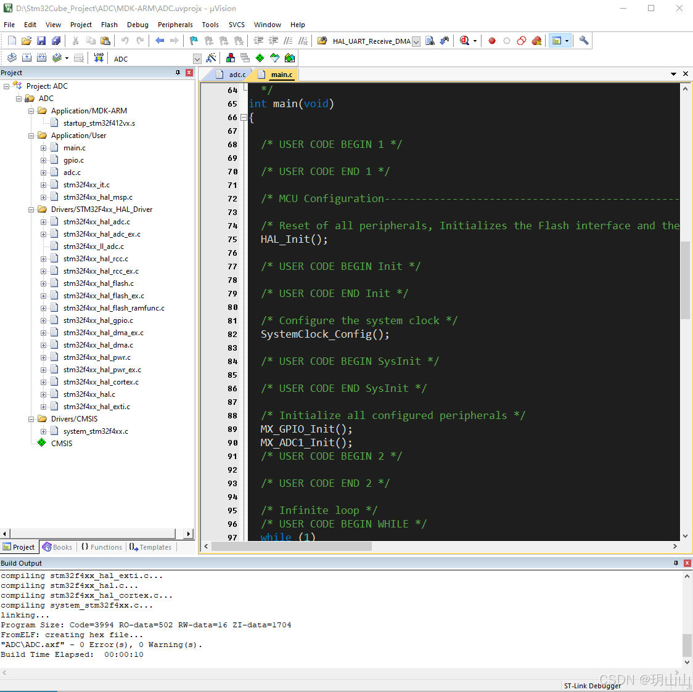Collapse the Drivers/STM32F4xx_HAL_Driver group

[x=31, y=210]
